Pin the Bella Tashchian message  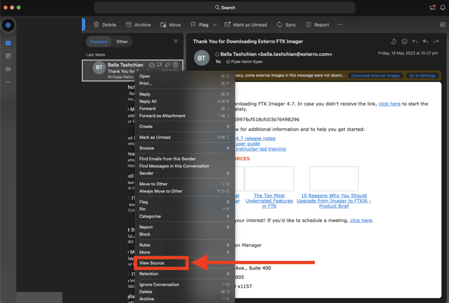(167, 65)
